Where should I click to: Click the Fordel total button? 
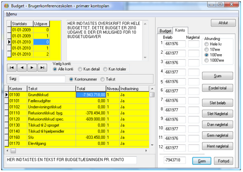coord(218,88)
